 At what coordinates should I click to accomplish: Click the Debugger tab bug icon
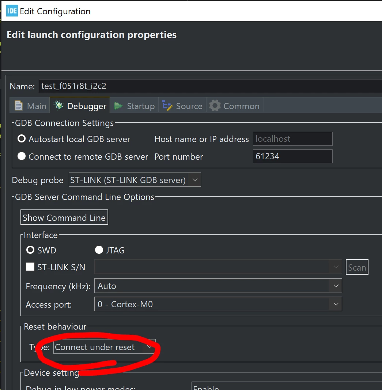click(58, 105)
